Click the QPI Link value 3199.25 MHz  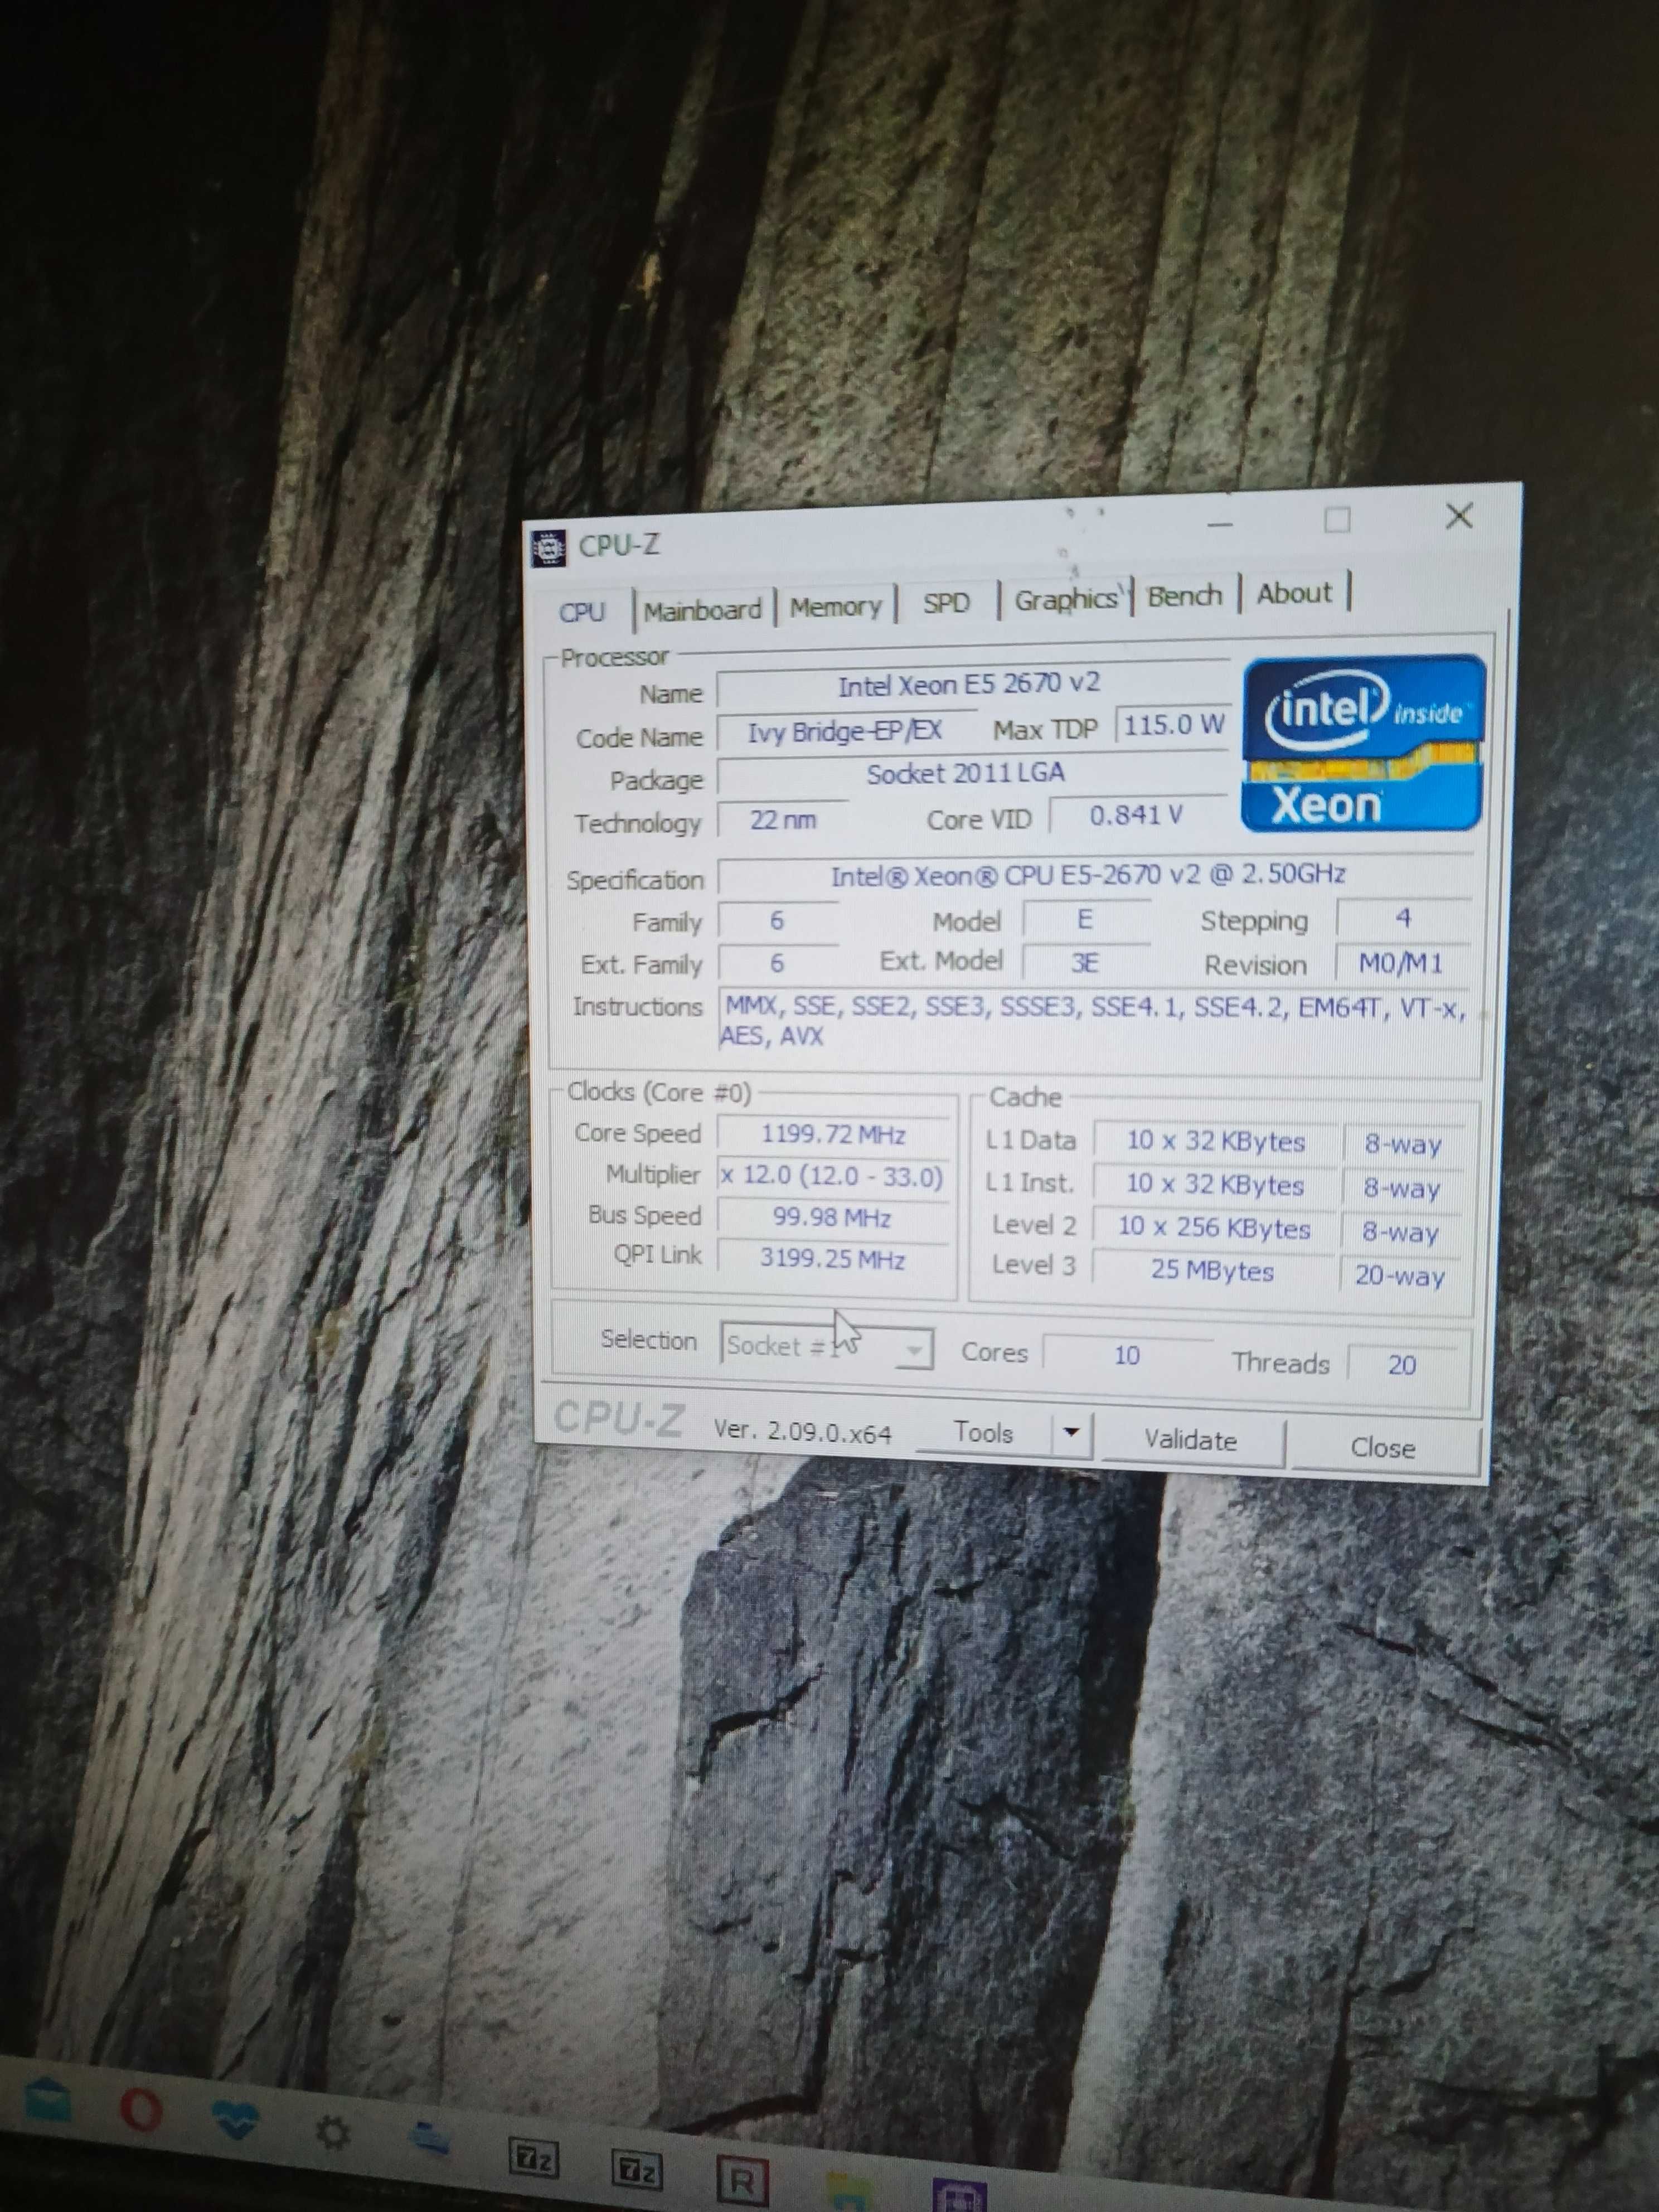833,1258
